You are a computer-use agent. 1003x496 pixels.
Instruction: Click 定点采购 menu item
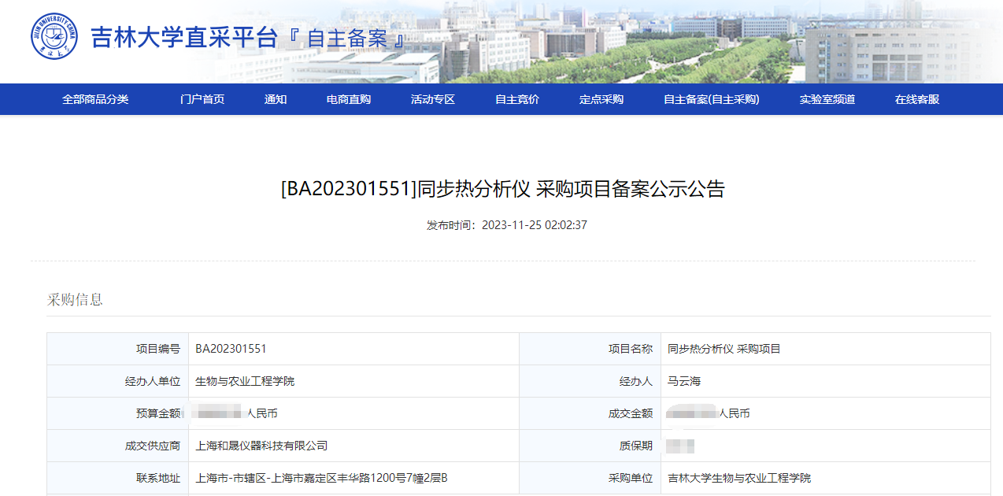coord(601,99)
